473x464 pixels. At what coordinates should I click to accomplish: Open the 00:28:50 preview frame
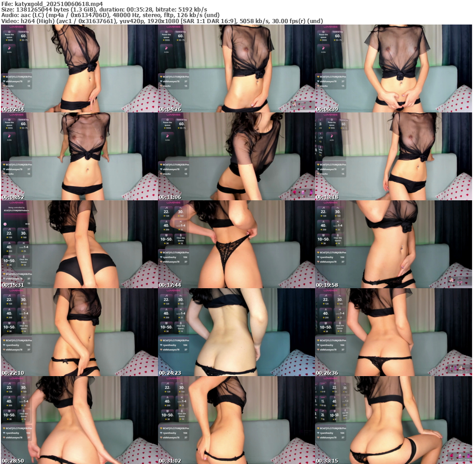79,420
